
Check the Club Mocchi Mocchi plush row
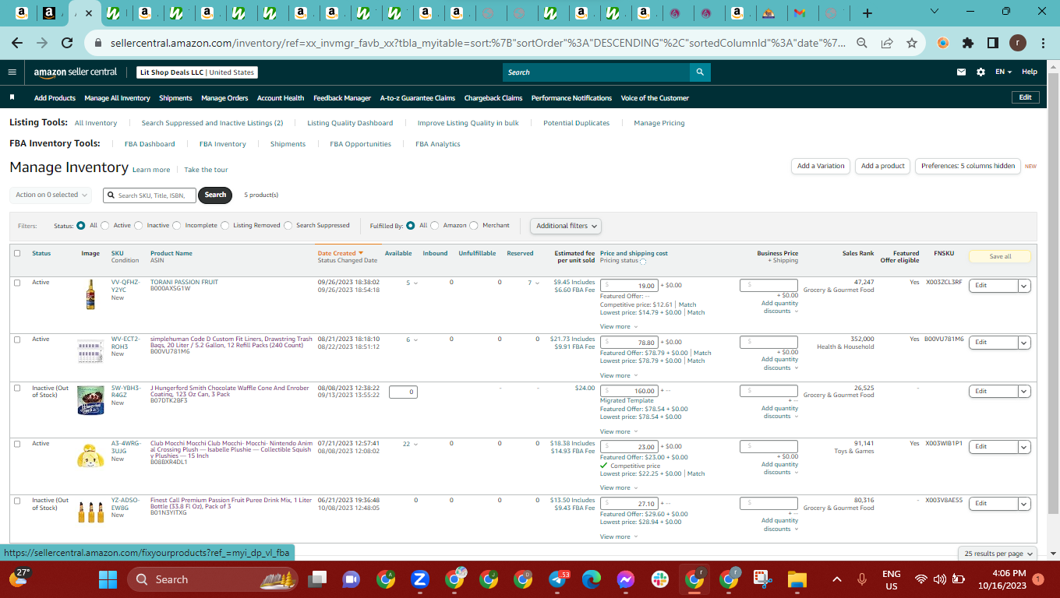click(17, 444)
